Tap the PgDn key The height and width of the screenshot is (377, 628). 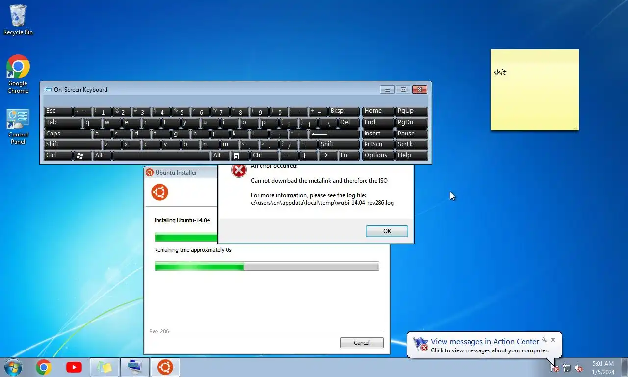point(412,123)
